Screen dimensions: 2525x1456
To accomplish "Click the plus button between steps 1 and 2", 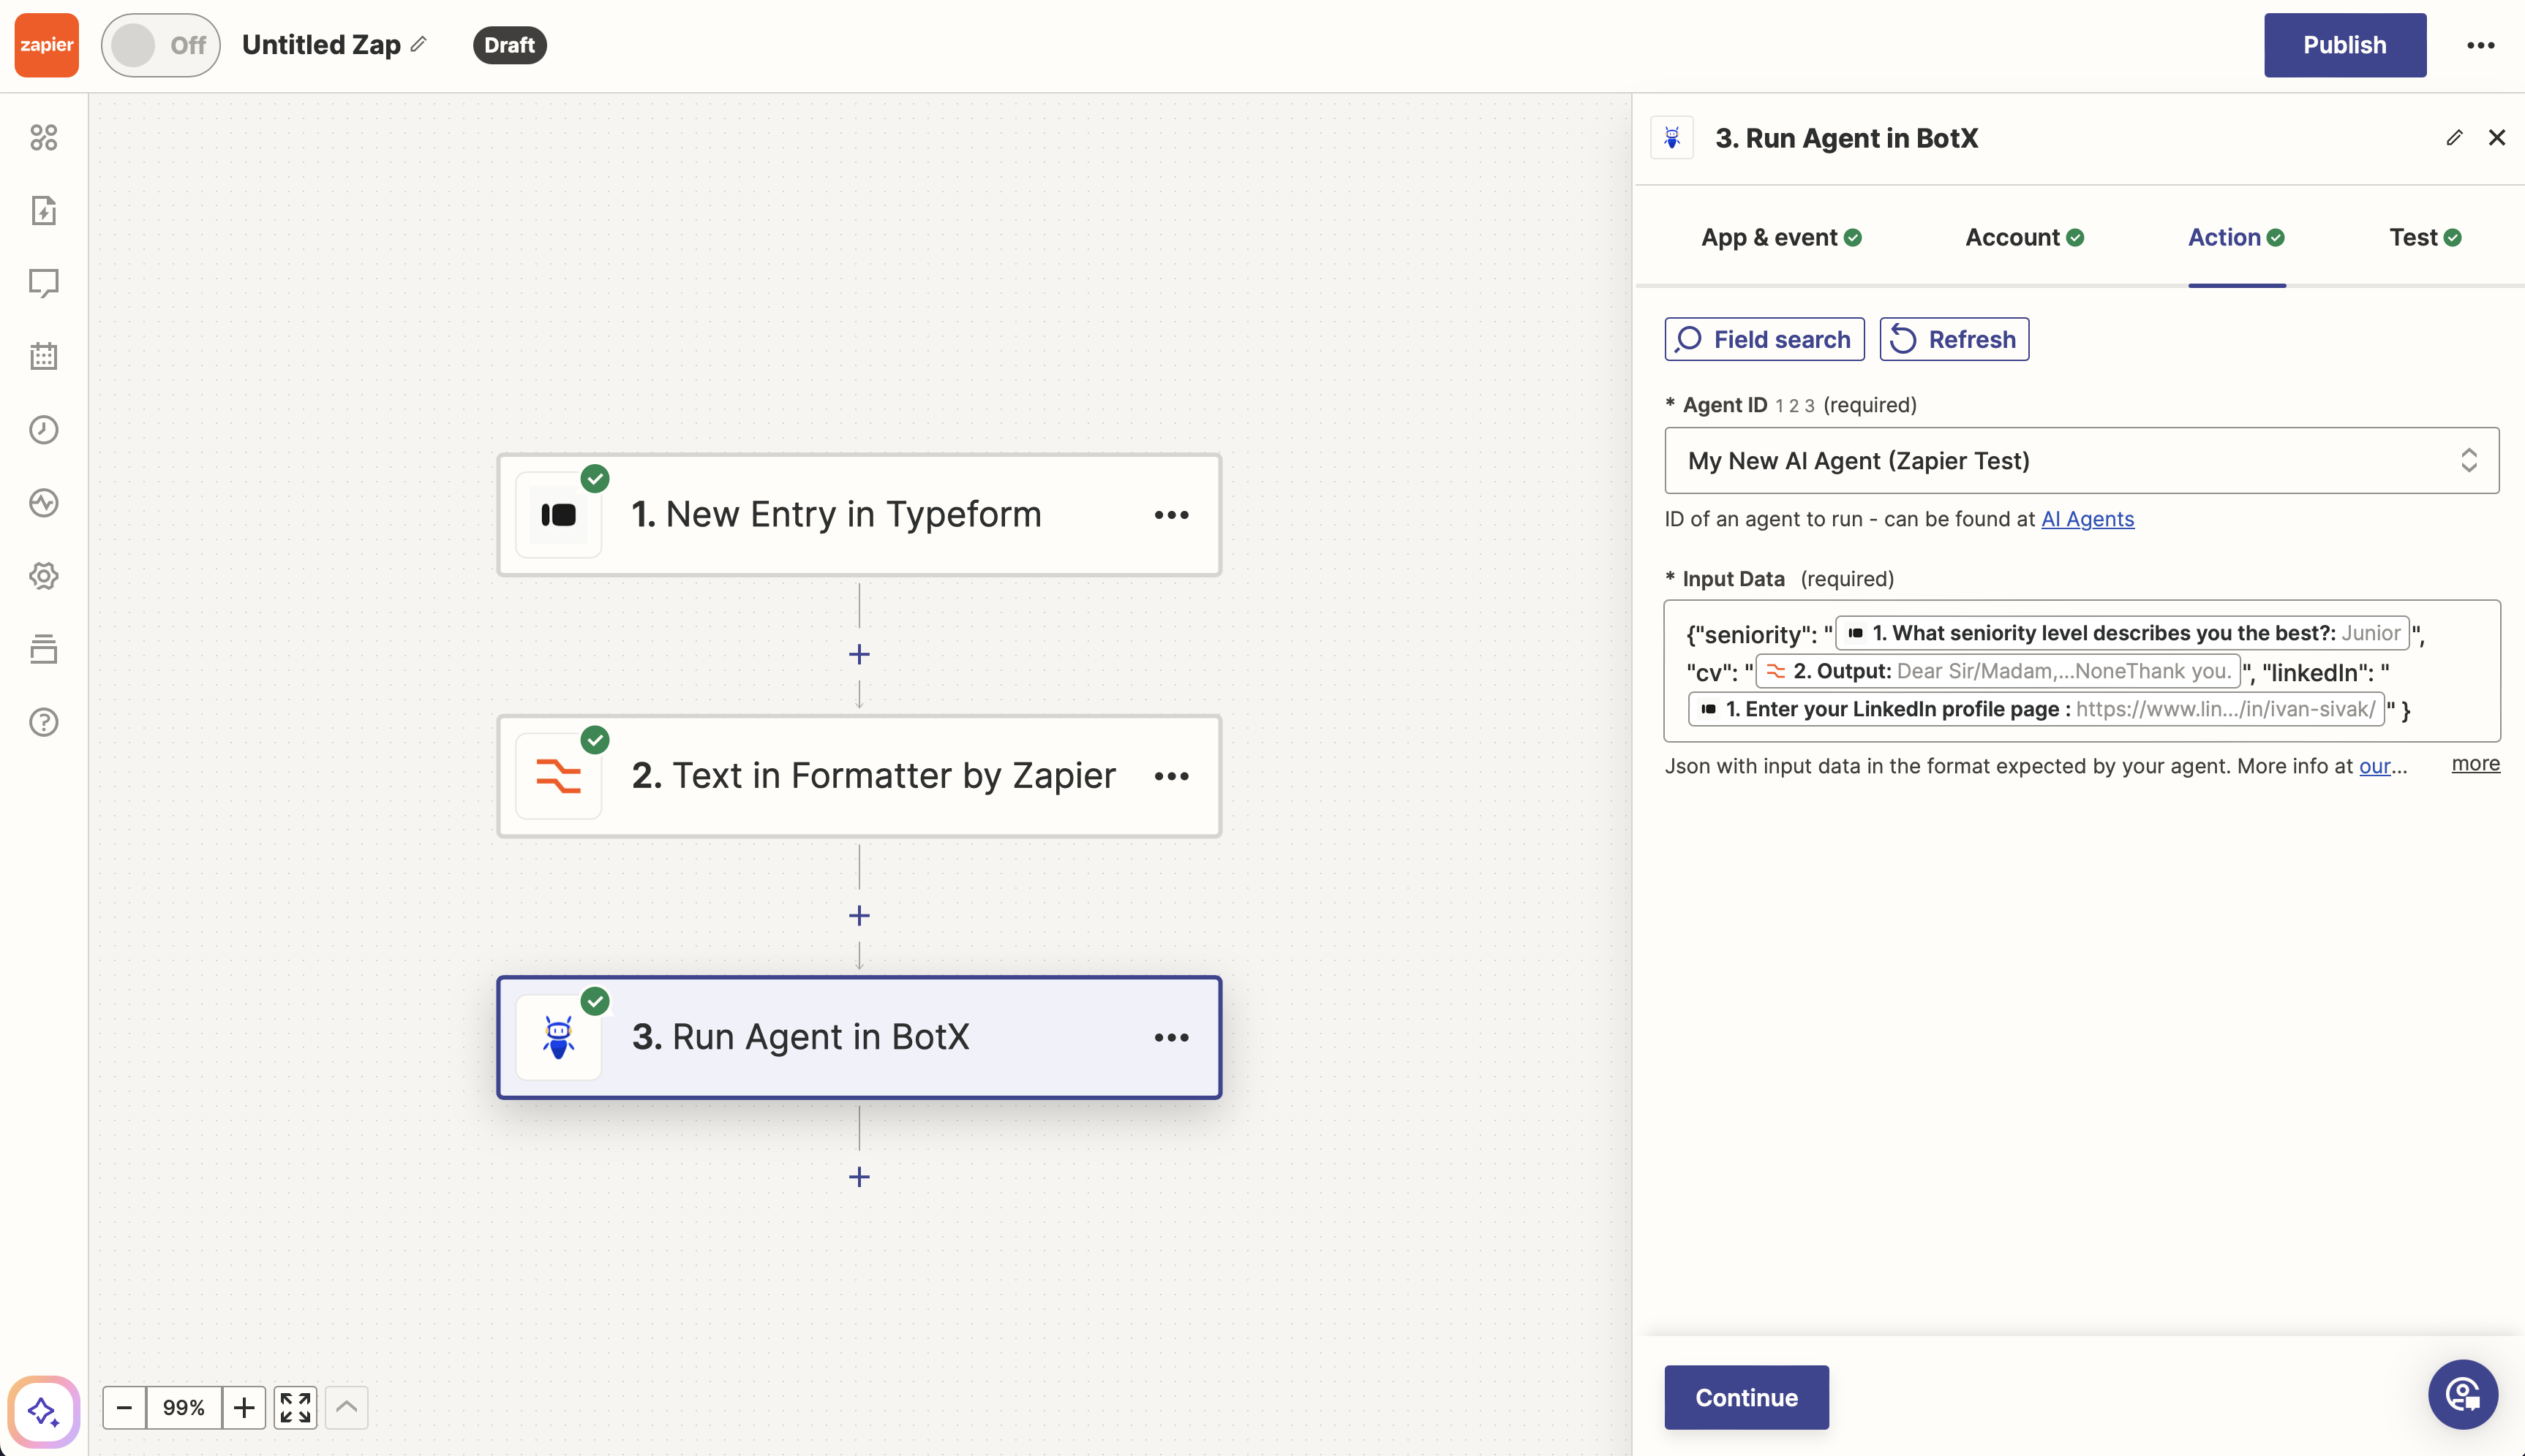I will pyautogui.click(x=860, y=653).
